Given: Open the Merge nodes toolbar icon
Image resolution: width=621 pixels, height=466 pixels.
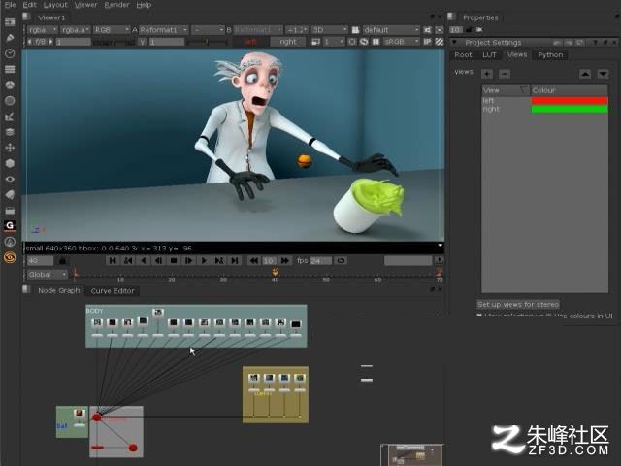Looking at the screenshot, I should pos(10,132).
